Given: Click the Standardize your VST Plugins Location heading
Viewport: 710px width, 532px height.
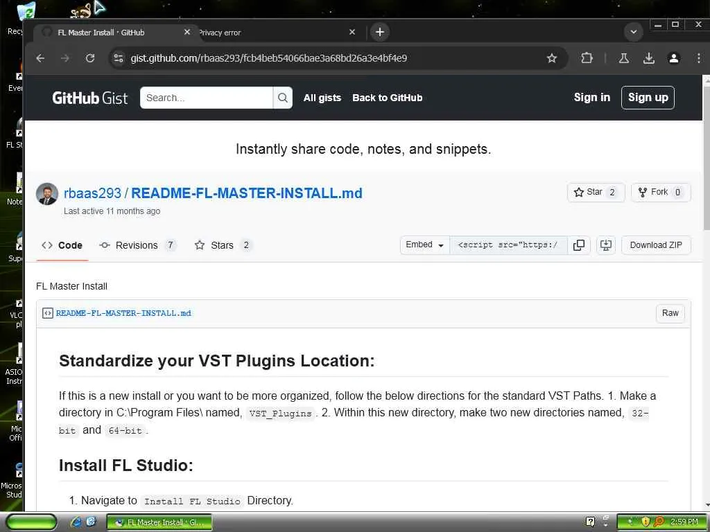Looking at the screenshot, I should coord(217,360).
